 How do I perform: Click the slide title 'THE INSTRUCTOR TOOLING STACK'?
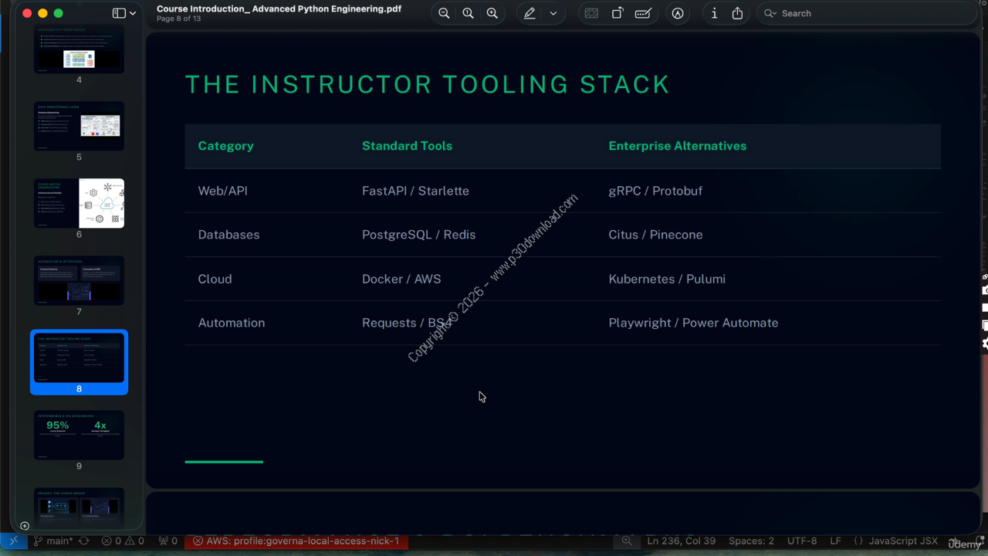click(x=427, y=84)
